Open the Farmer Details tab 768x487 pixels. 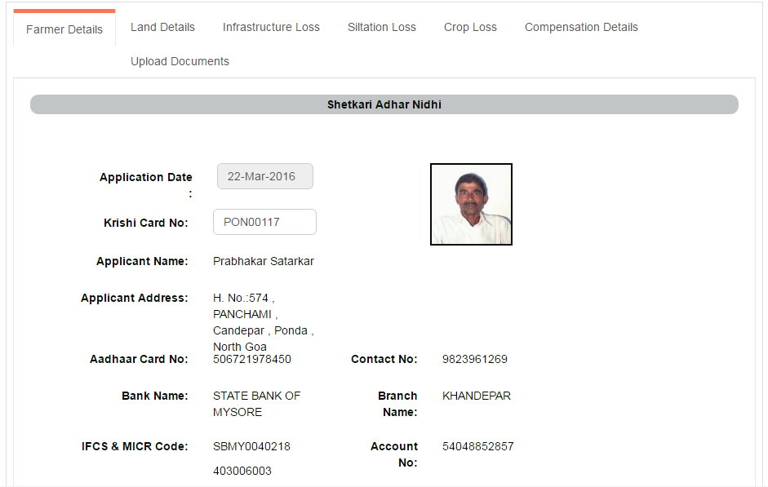click(x=64, y=29)
